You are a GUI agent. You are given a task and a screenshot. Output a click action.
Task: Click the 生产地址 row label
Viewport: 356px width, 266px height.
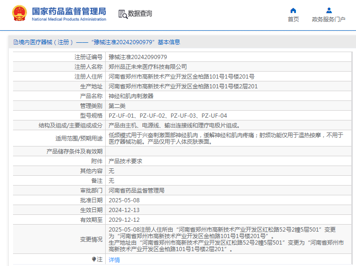(x=91, y=86)
